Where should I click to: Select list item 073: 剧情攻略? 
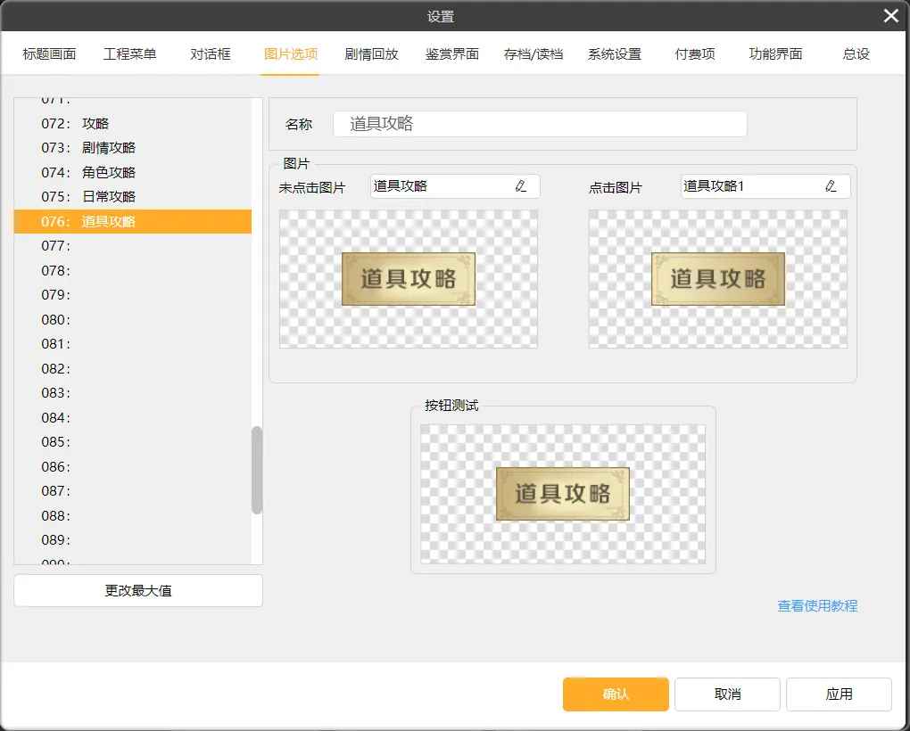point(133,148)
